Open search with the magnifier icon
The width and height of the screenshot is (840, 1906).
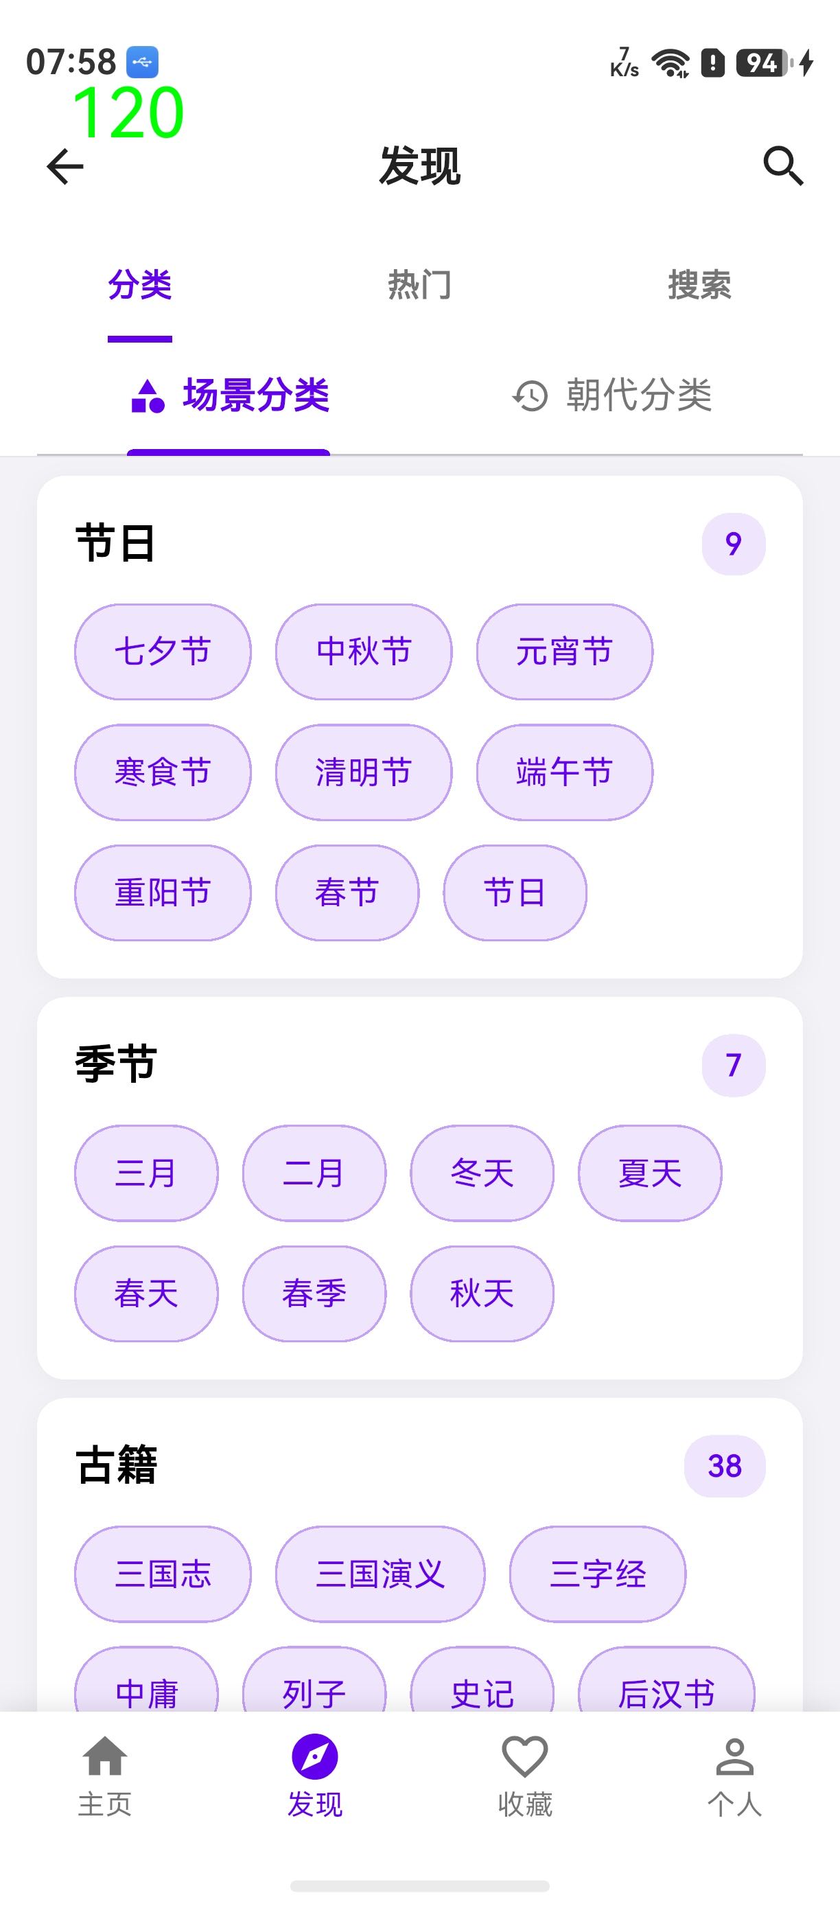click(x=783, y=165)
